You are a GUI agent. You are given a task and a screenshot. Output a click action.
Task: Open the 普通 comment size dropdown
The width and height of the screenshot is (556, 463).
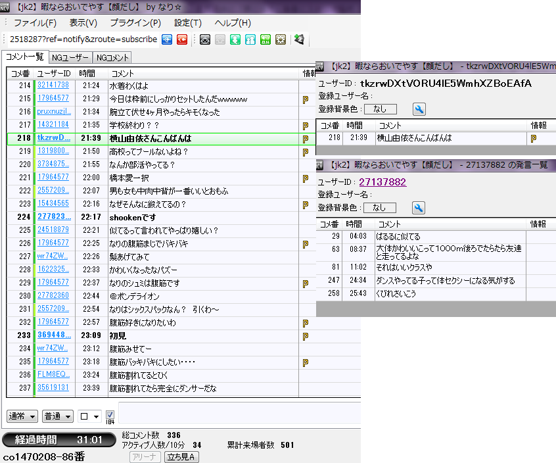click(x=58, y=416)
